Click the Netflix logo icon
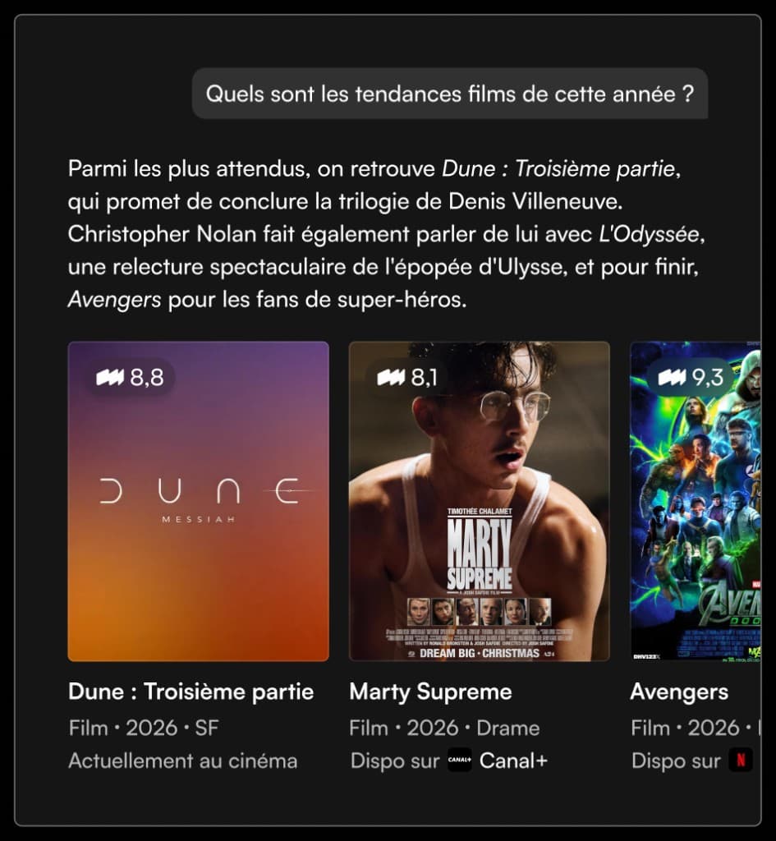 [x=741, y=760]
